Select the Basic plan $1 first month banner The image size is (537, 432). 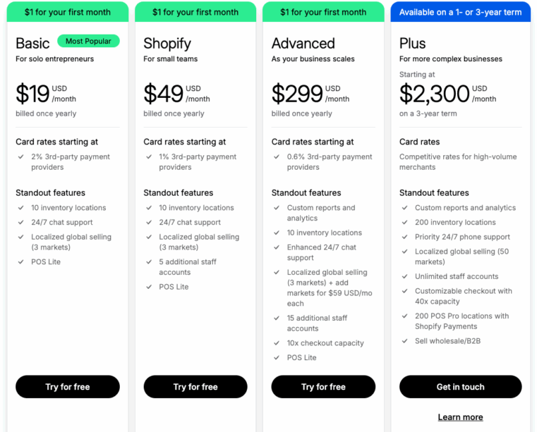tap(68, 12)
